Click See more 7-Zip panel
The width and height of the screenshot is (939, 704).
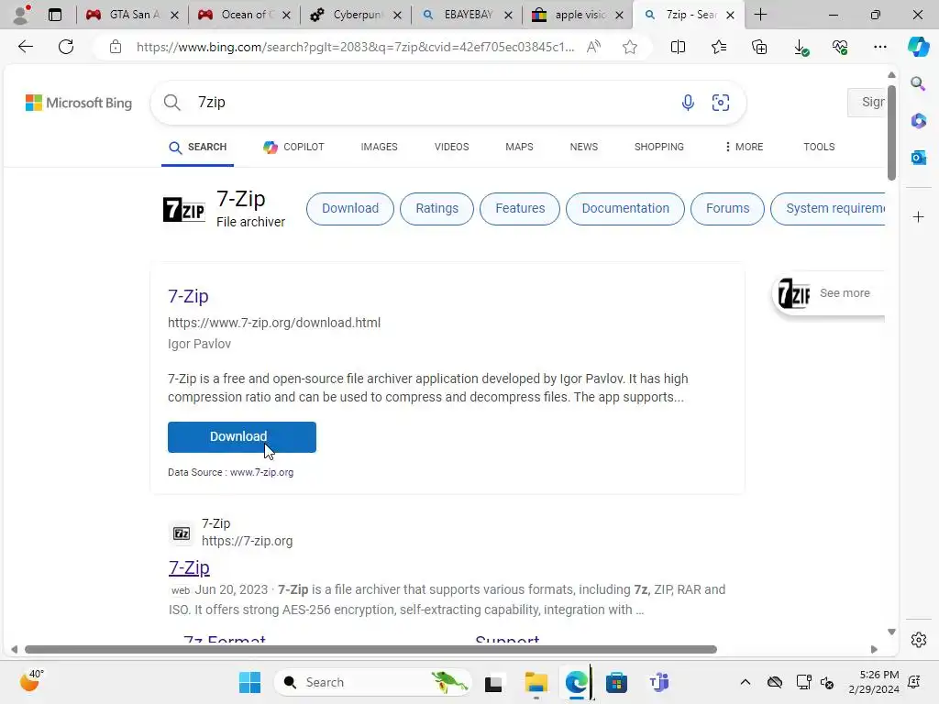tap(829, 293)
